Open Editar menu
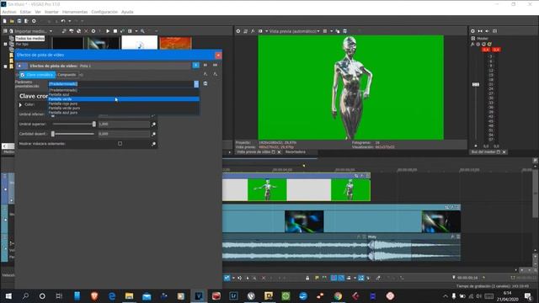Viewport: 539px width, 303px height. point(25,12)
